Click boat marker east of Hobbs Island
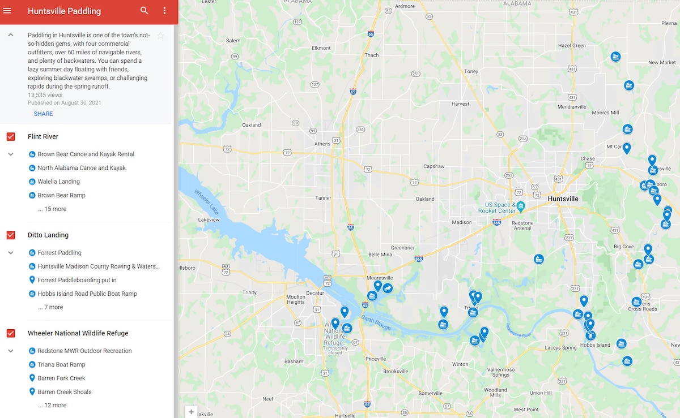Image resolution: width=680 pixels, height=418 pixels. tap(621, 344)
